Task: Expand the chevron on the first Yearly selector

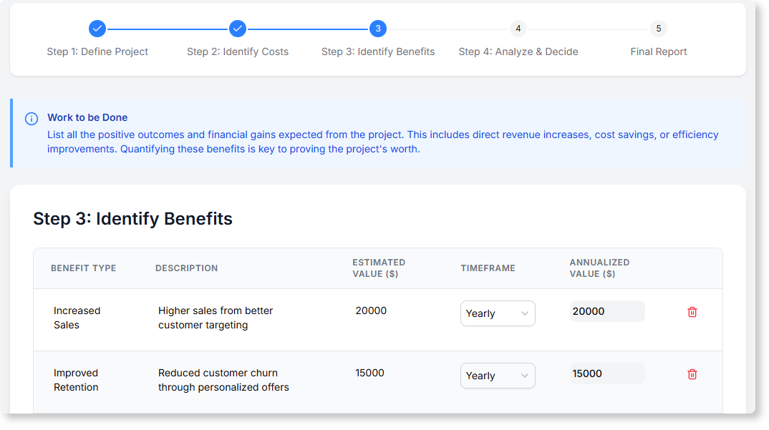Action: pos(523,313)
